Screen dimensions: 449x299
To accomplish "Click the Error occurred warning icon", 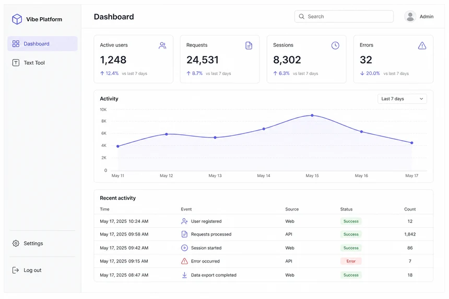I will (184, 261).
